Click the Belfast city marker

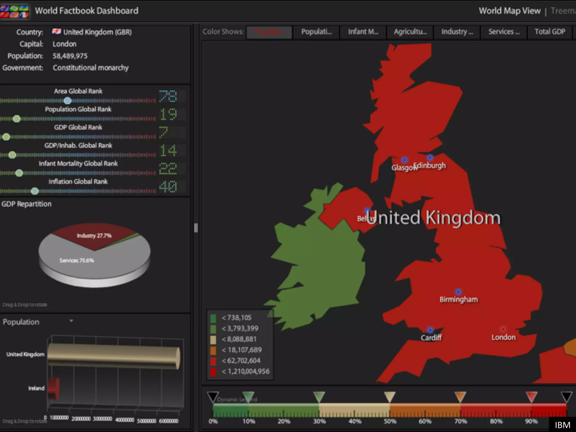367,211
